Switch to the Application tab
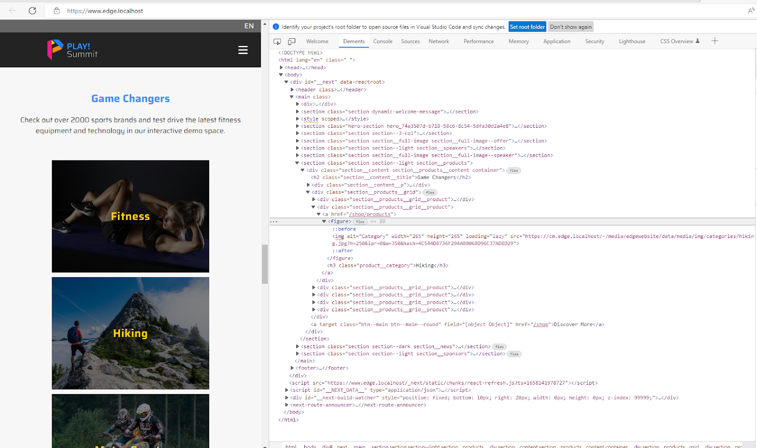Image resolution: width=757 pixels, height=448 pixels. click(x=557, y=42)
